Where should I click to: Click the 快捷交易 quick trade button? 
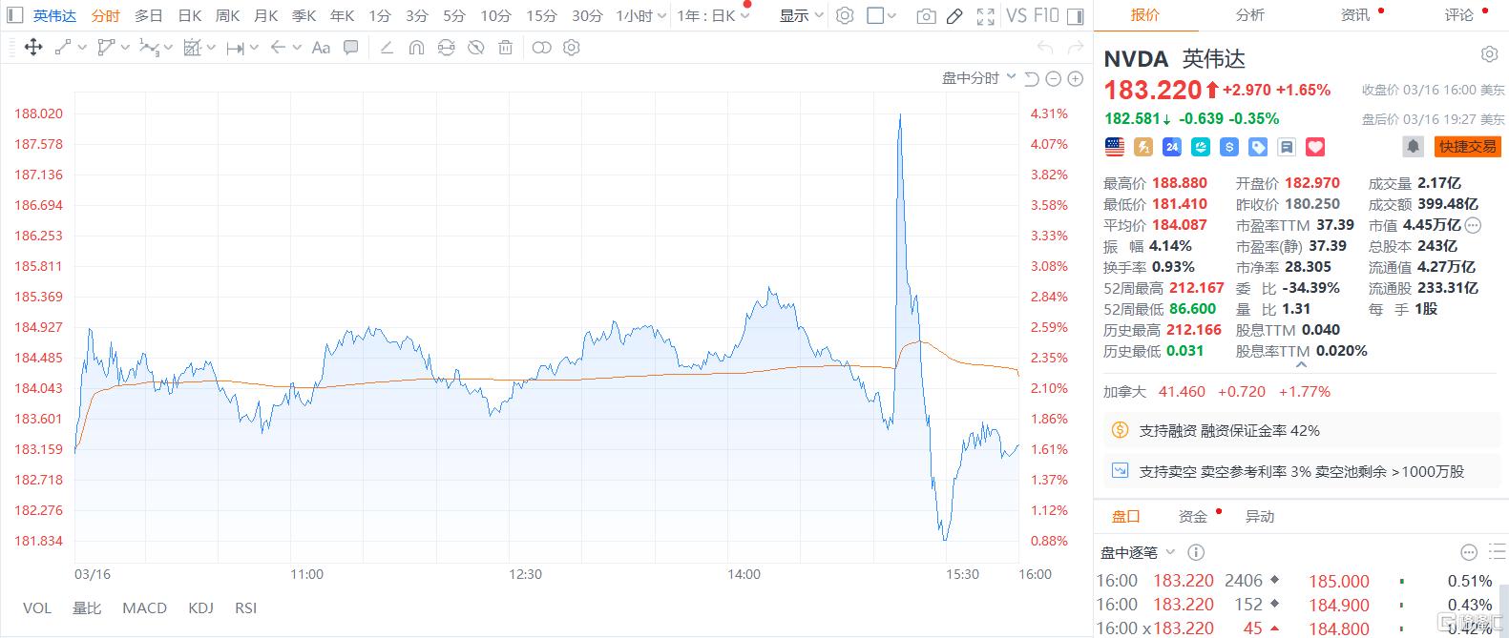(1467, 147)
